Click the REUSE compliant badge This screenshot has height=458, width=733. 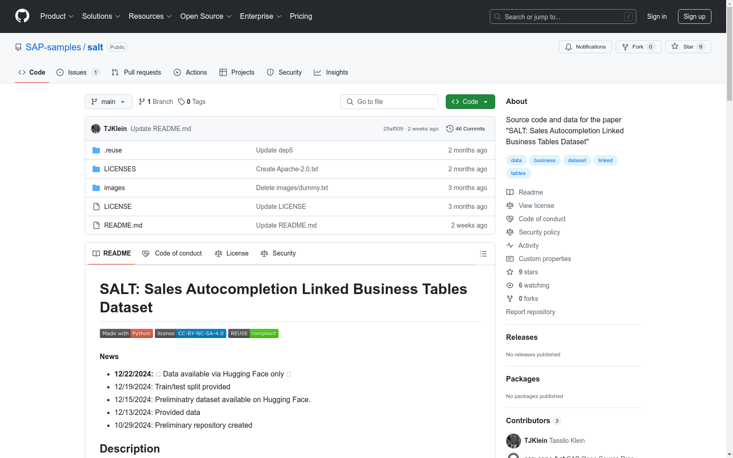(x=253, y=333)
